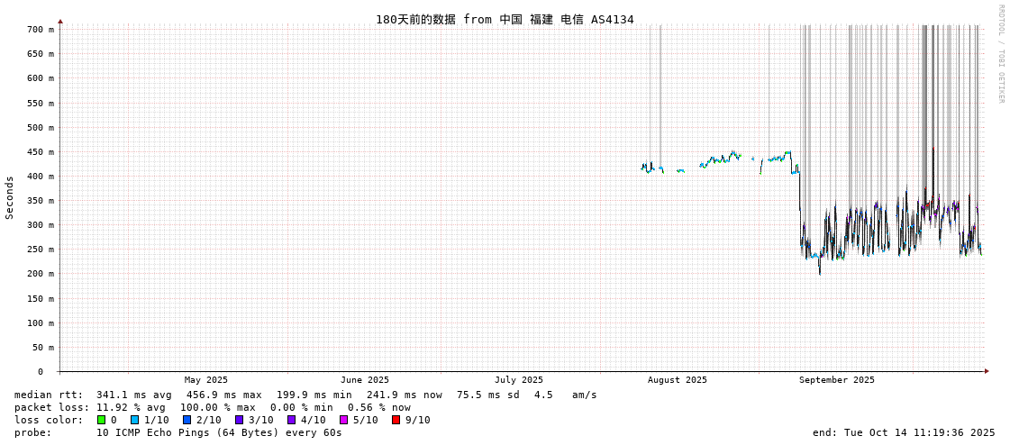Click the green 0 loss color swatch

(x=101, y=420)
